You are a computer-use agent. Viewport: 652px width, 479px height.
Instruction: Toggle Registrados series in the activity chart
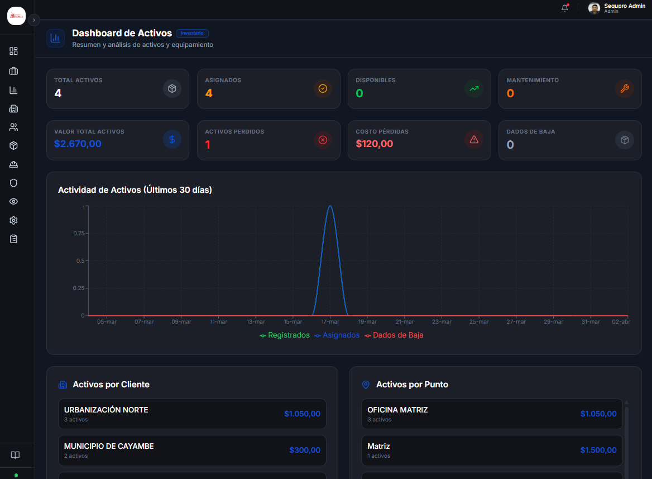285,335
